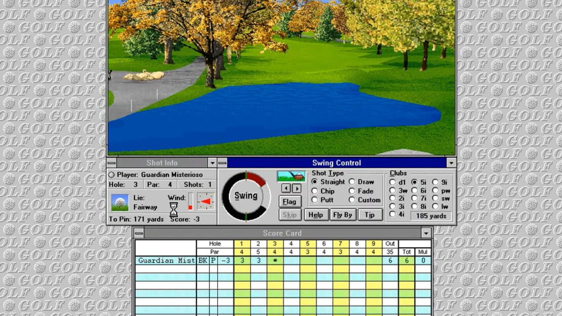The width and height of the screenshot is (562, 316).
Task: Choose the 6i club
Action: coord(419,190)
